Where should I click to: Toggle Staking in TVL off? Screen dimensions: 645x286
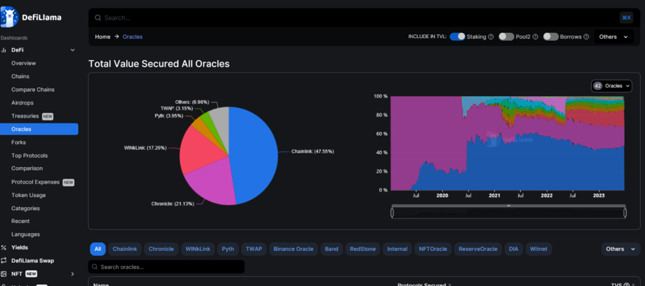point(457,37)
